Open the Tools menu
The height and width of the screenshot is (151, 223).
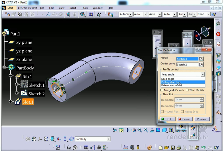[84, 8]
